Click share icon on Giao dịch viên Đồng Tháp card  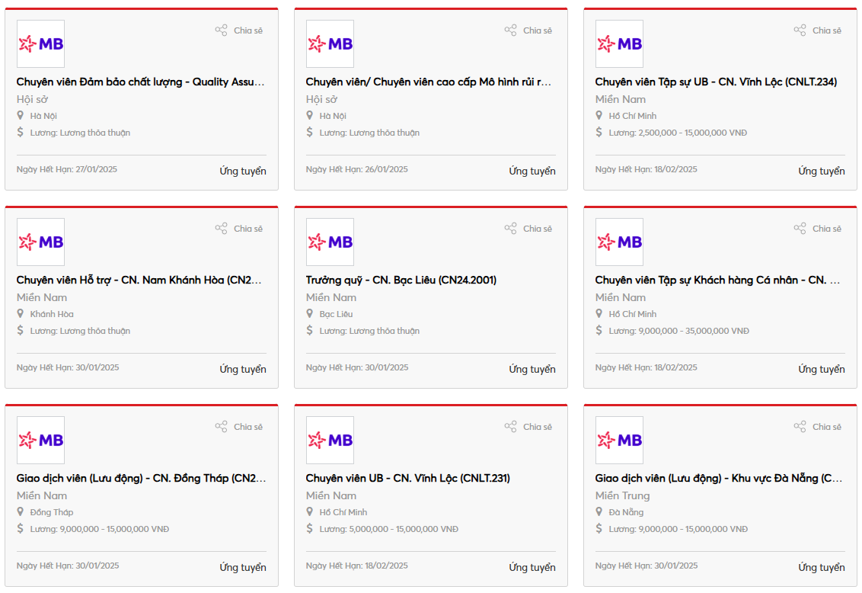pyautogui.click(x=221, y=426)
